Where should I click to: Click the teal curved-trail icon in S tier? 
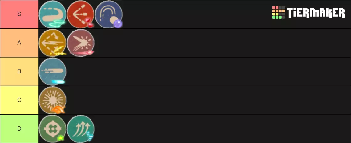[x=53, y=14]
